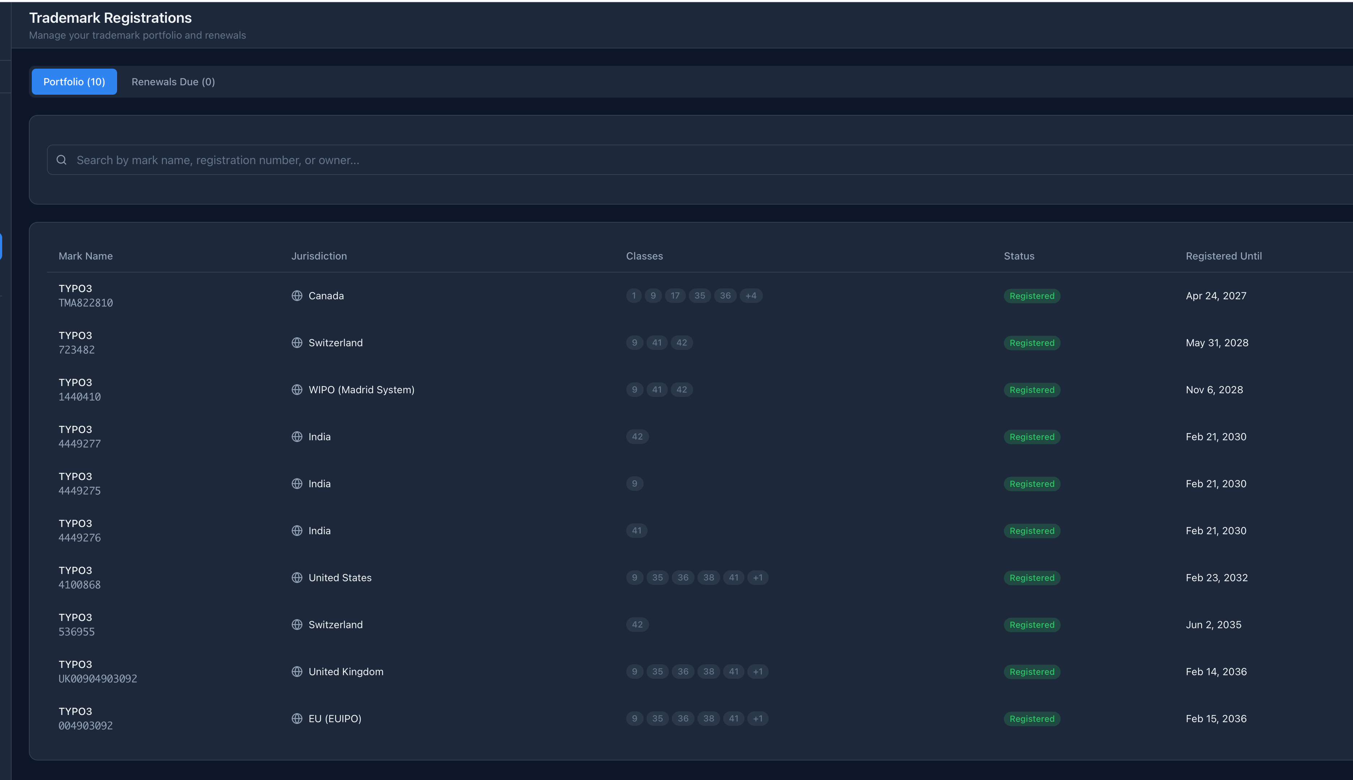Click the globe icon beside United Kingdom

tap(297, 672)
